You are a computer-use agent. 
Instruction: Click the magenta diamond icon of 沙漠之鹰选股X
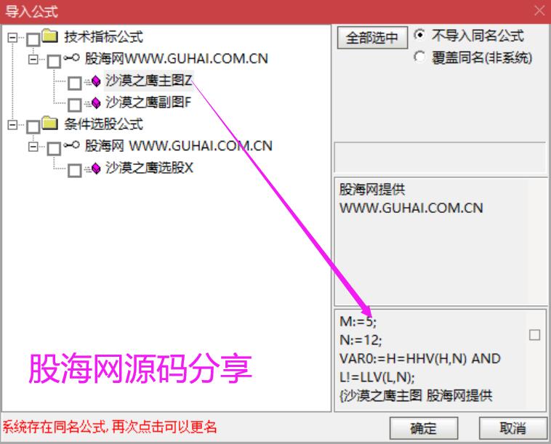(96, 169)
